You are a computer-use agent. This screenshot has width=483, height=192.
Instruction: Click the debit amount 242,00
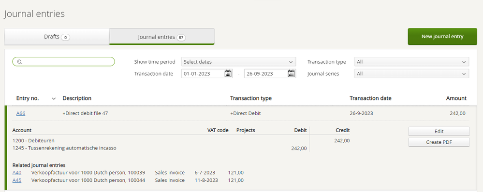pos(299,149)
